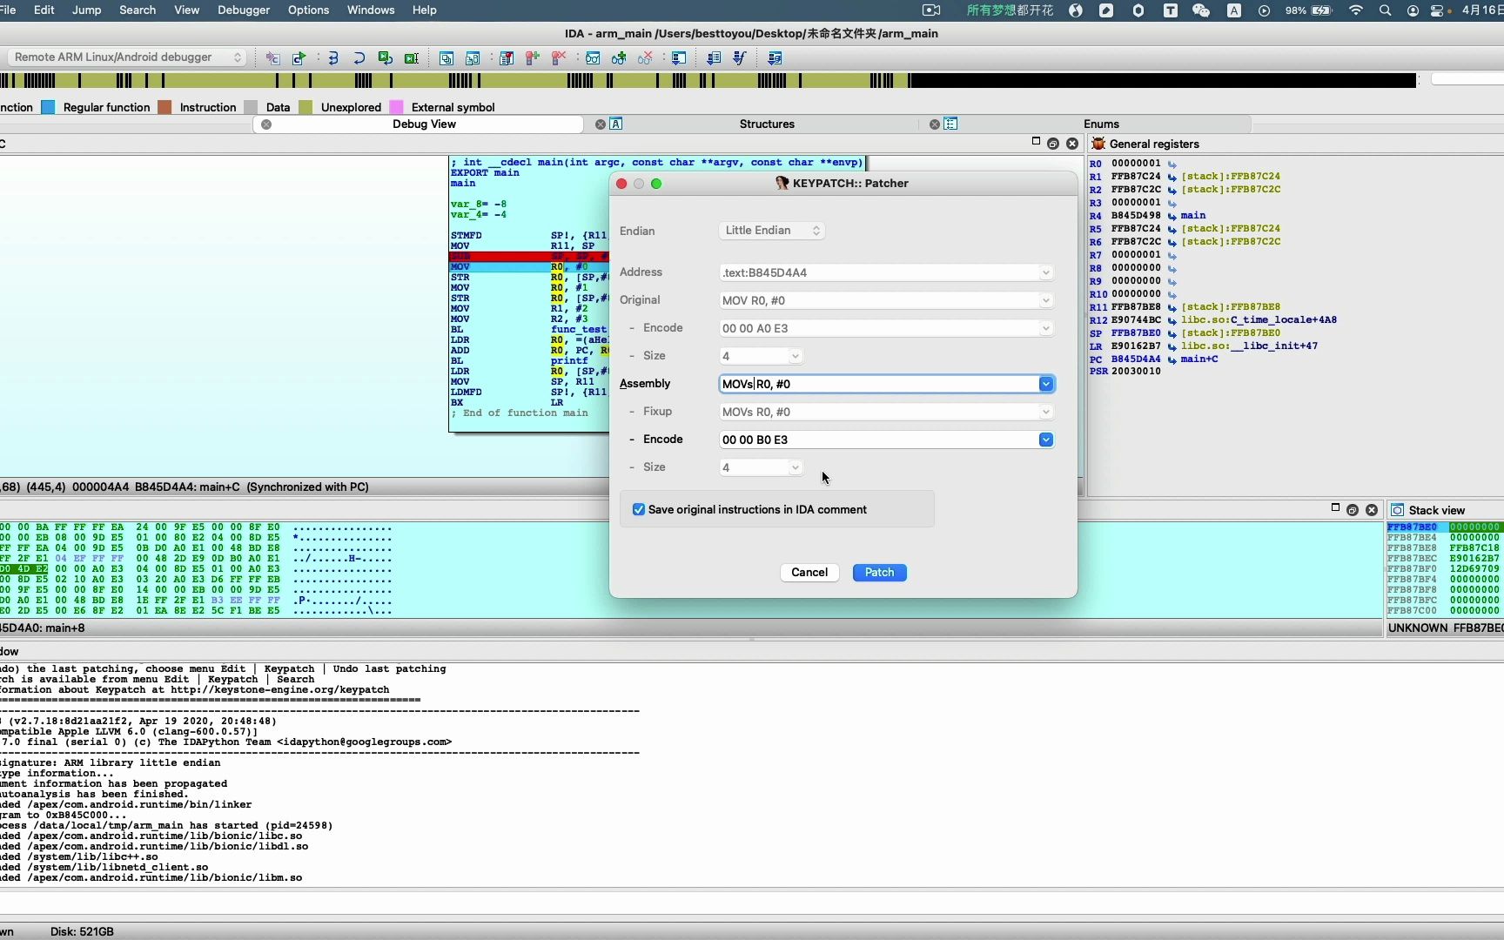Click the Enums tab icon

click(950, 124)
